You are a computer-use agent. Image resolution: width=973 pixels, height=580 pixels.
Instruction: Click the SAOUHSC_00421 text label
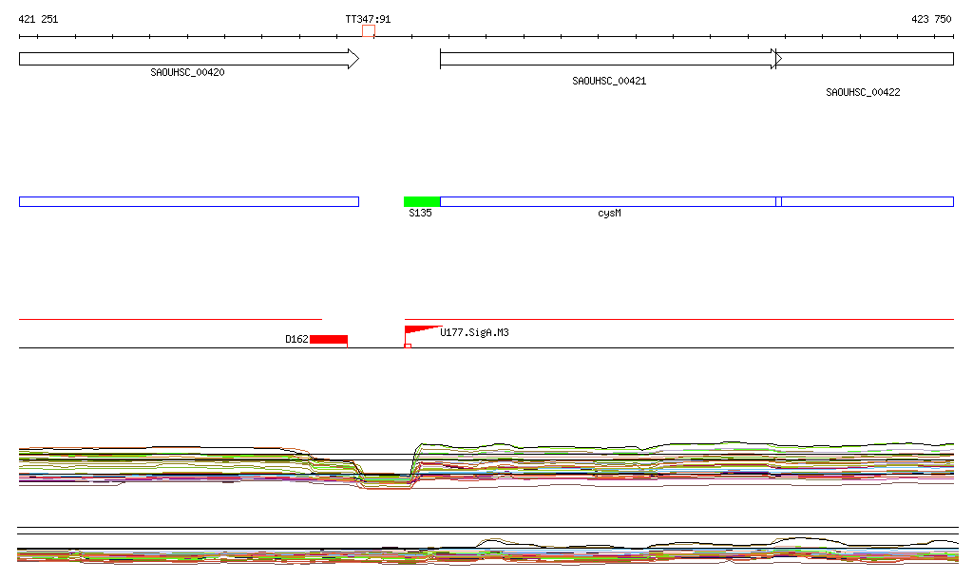609,82
